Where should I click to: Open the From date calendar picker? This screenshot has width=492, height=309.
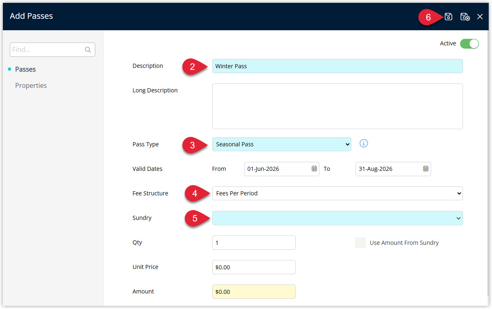(314, 168)
